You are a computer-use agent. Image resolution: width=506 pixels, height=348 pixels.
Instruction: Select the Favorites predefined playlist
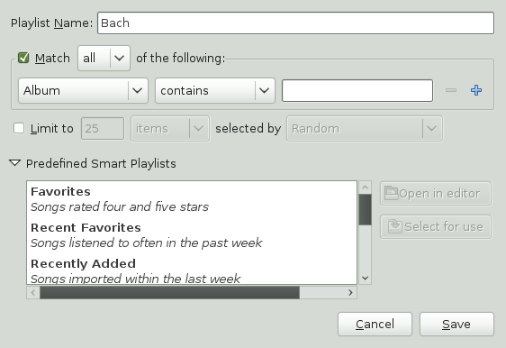click(192, 199)
